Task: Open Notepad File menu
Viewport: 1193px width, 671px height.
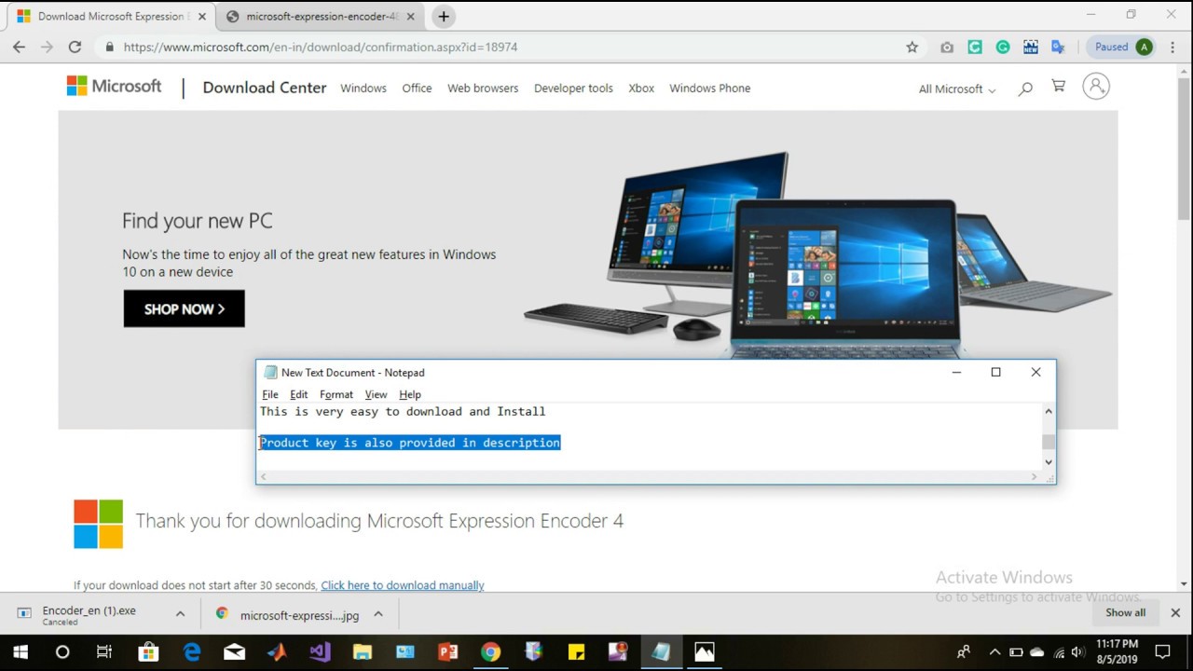Action: click(270, 394)
